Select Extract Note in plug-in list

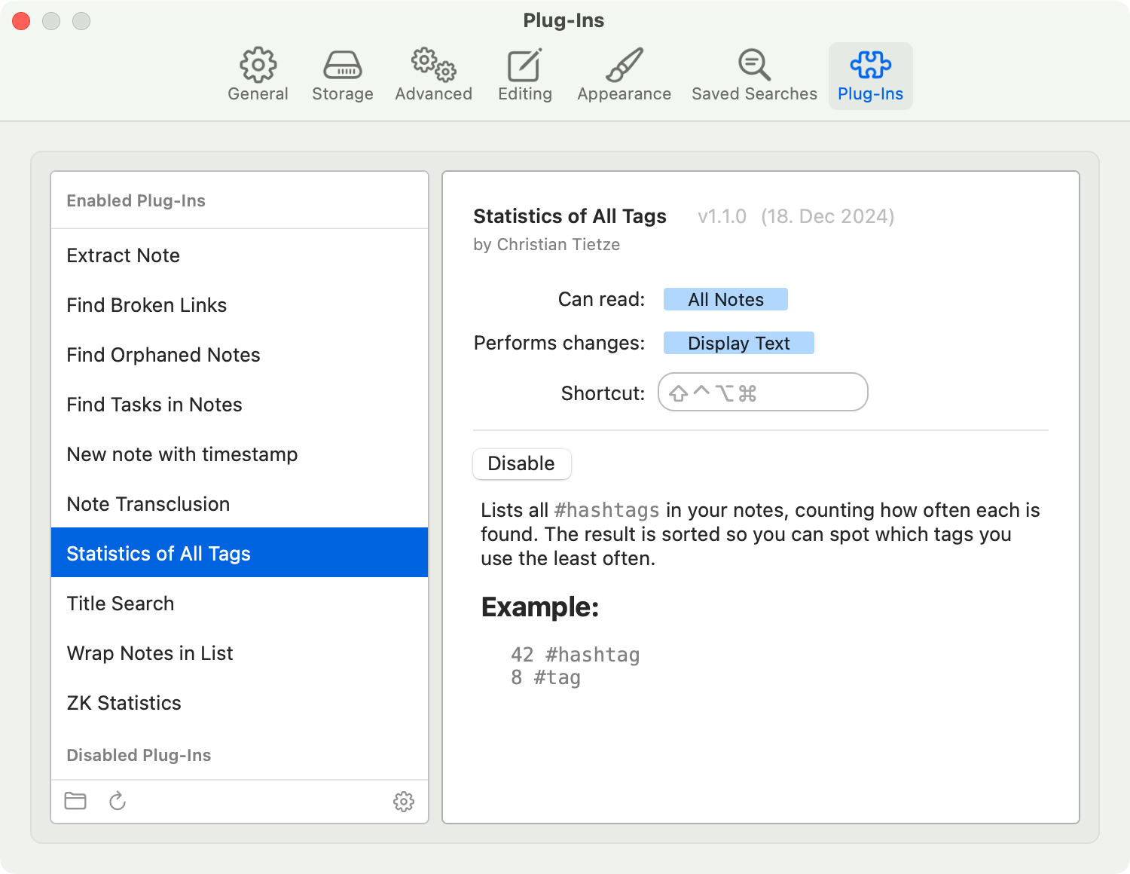(x=124, y=255)
